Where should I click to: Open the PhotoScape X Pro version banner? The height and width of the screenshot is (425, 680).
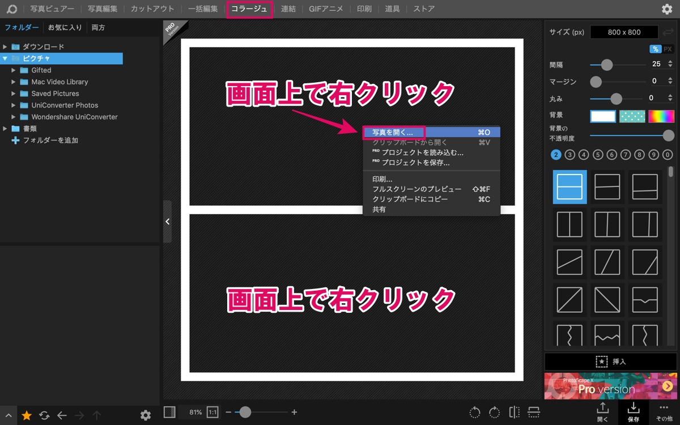[x=610, y=386]
